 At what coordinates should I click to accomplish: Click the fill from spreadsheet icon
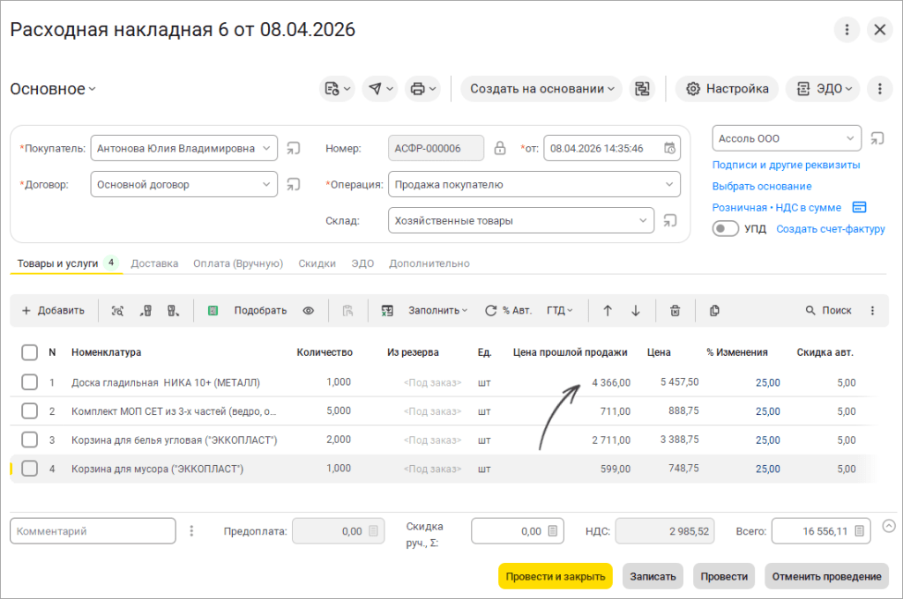pos(387,311)
